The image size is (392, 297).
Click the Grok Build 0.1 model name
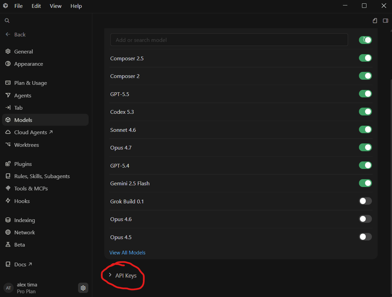click(x=127, y=201)
